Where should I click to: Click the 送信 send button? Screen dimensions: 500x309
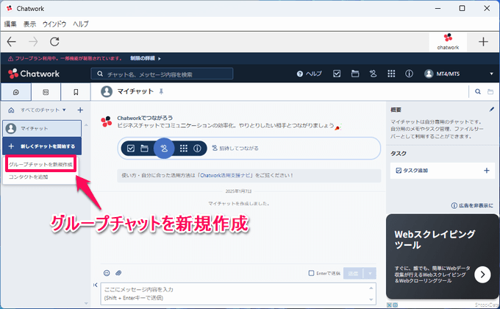(354, 273)
